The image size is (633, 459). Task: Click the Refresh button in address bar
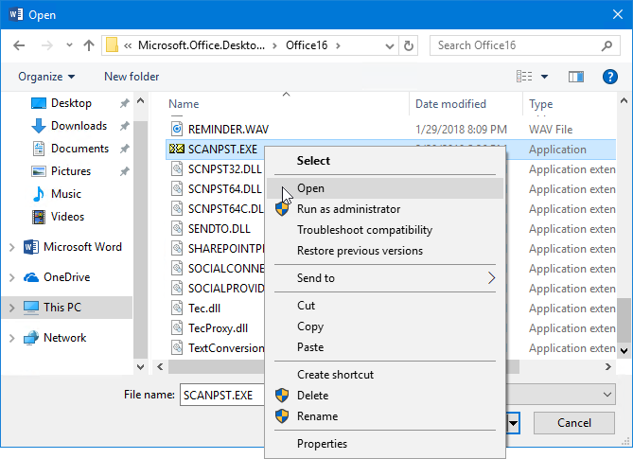coord(409,45)
